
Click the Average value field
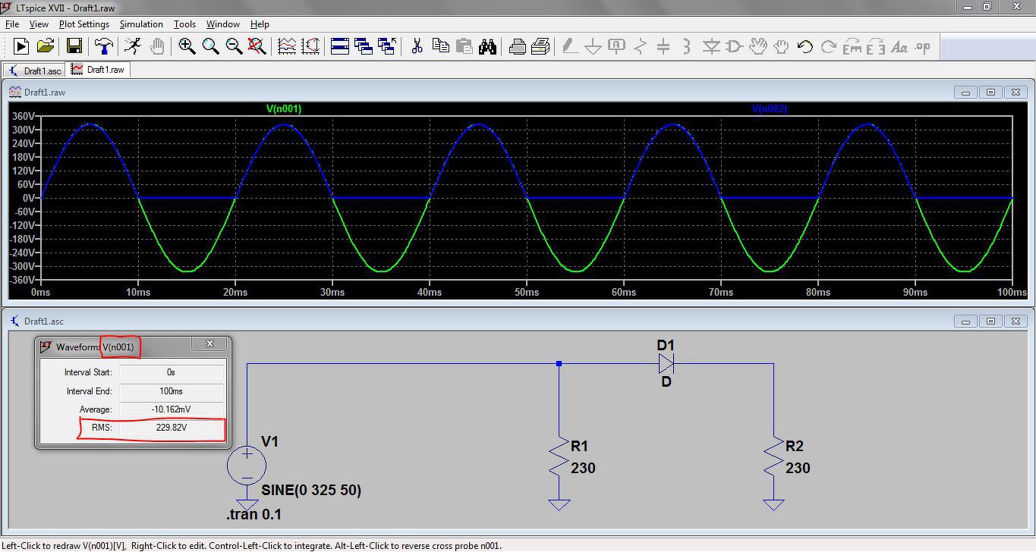pyautogui.click(x=172, y=409)
